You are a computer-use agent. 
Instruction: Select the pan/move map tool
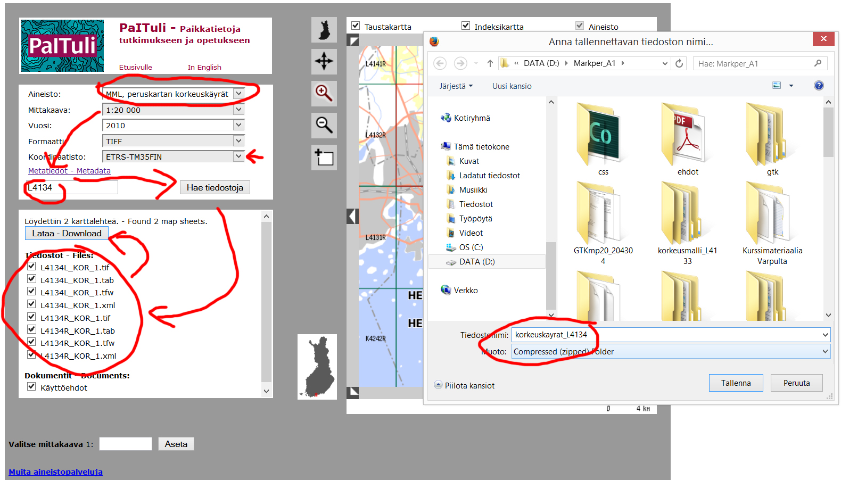point(324,61)
